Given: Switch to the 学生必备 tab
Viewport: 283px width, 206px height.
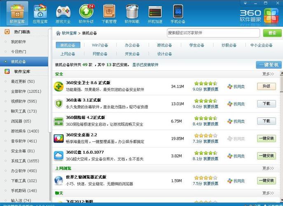Looking at the screenshot, I should click(x=197, y=45).
